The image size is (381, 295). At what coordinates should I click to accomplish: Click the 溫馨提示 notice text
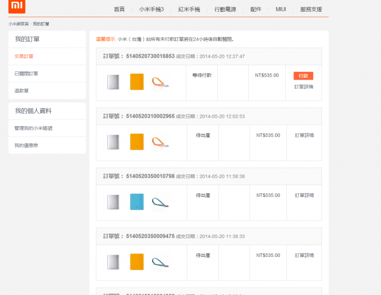106,39
